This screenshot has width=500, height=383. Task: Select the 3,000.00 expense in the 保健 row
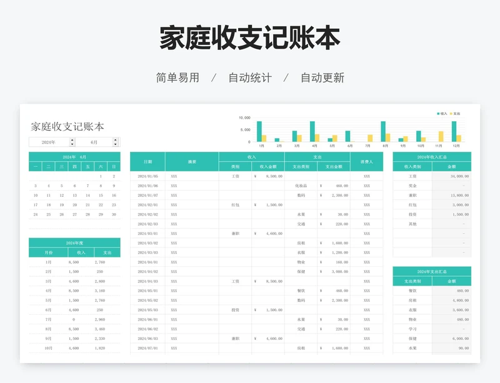click(334, 272)
